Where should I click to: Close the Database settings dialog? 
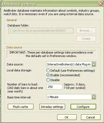click(x=101, y=4)
